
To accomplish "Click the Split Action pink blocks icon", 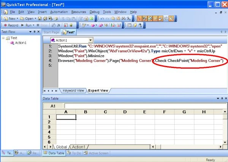I will click(100, 25).
